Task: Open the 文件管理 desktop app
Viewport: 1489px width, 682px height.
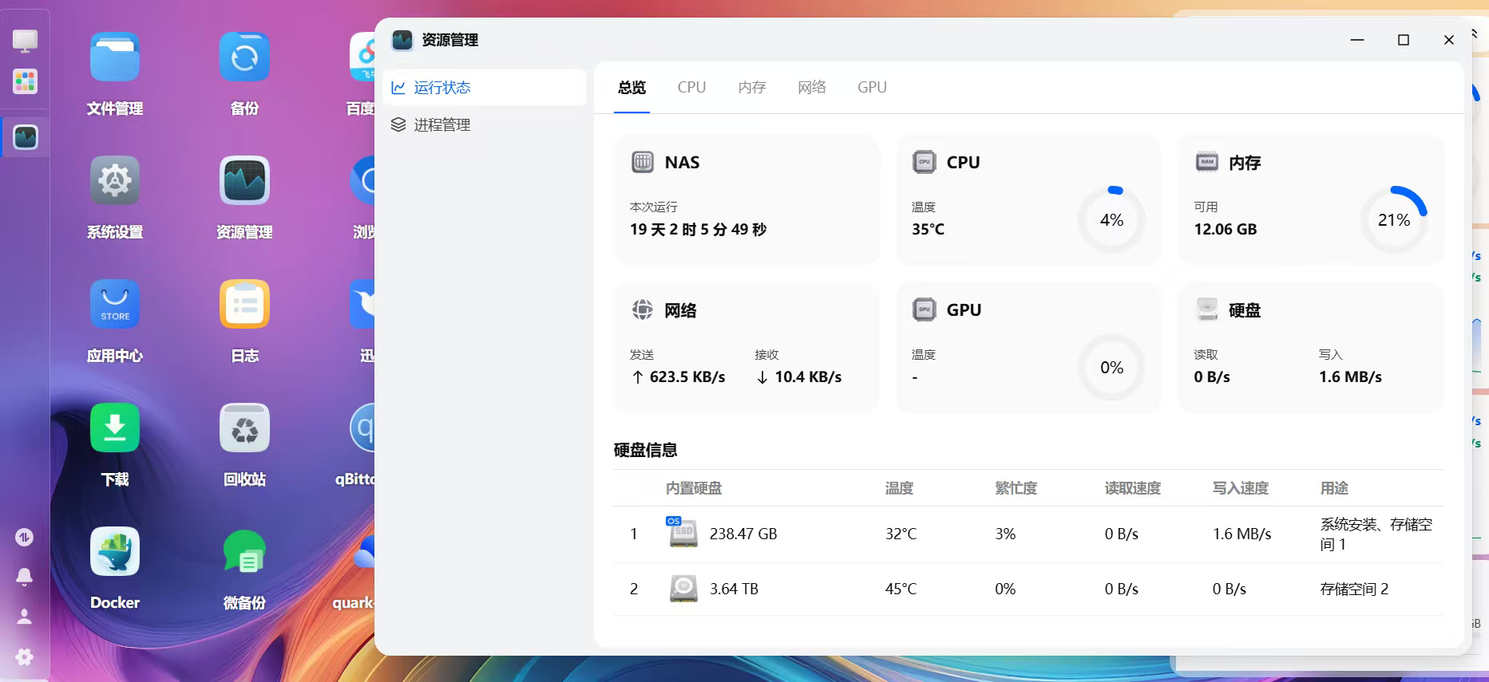Action: tap(115, 57)
